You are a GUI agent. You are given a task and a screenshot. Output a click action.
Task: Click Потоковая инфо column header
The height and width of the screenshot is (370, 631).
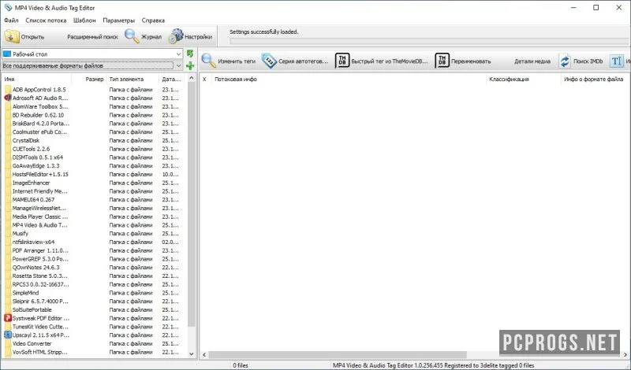(349, 80)
